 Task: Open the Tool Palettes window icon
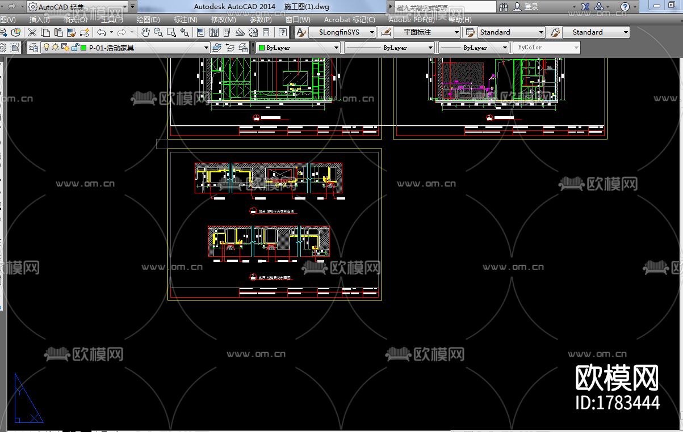click(x=228, y=32)
